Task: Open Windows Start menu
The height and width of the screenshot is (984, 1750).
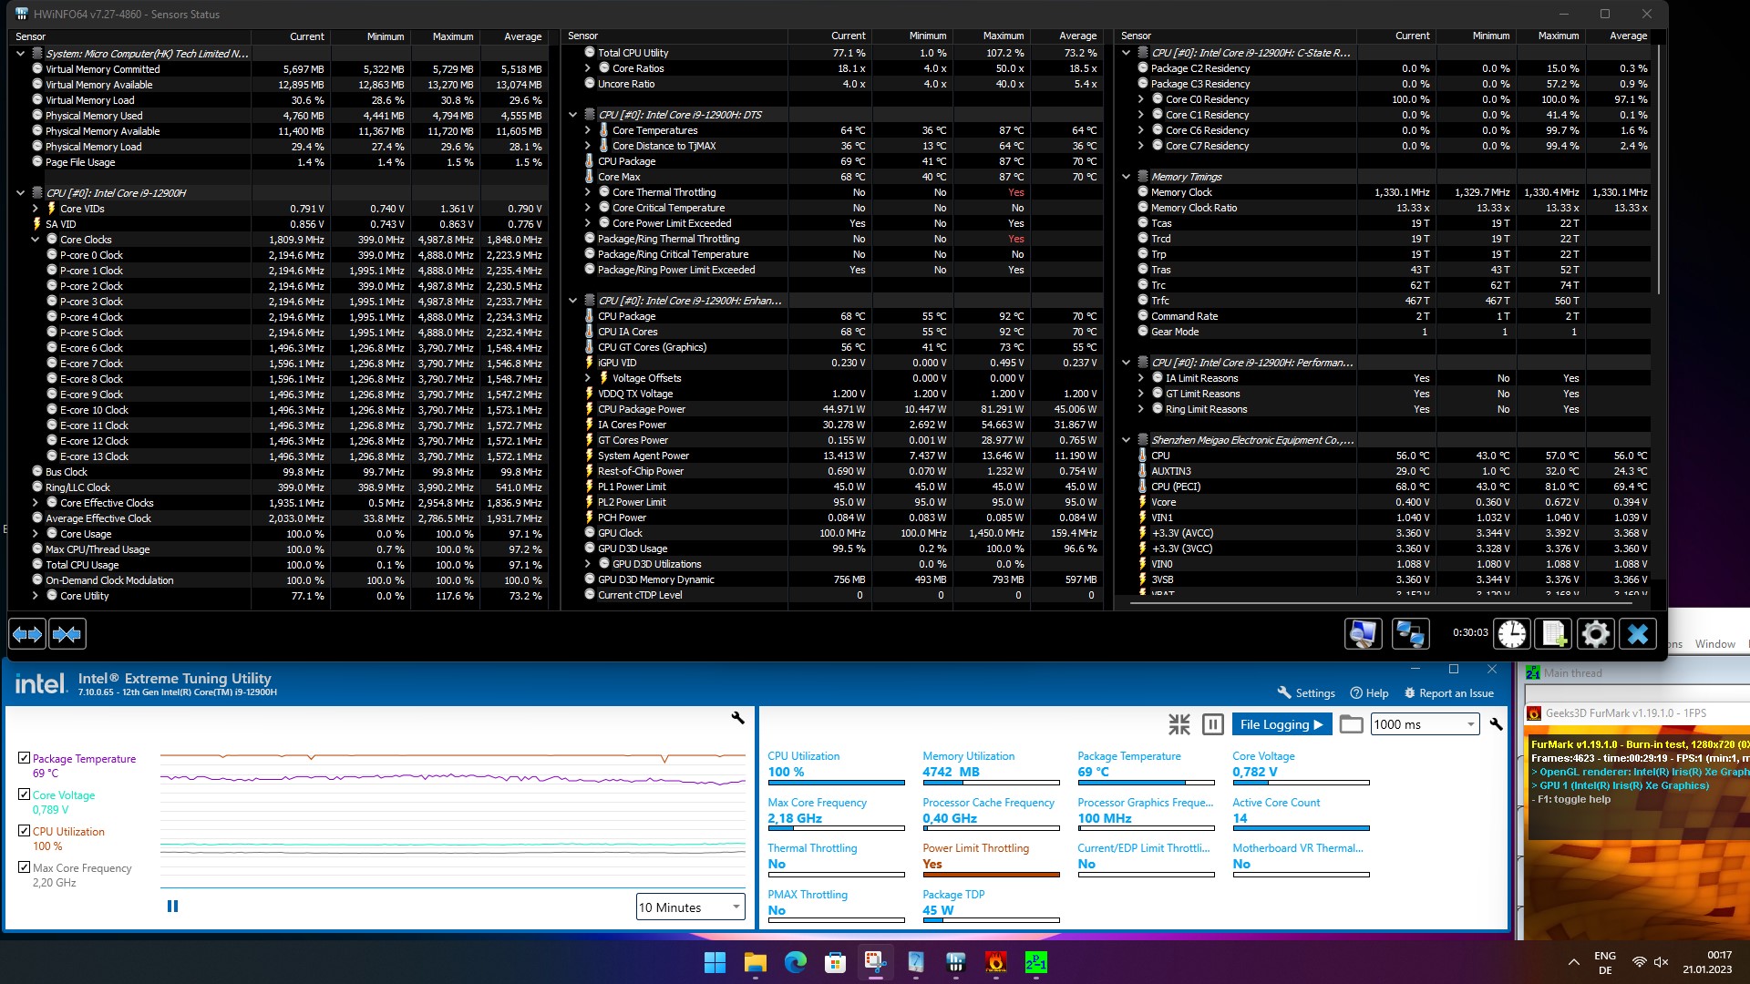Action: tap(715, 962)
